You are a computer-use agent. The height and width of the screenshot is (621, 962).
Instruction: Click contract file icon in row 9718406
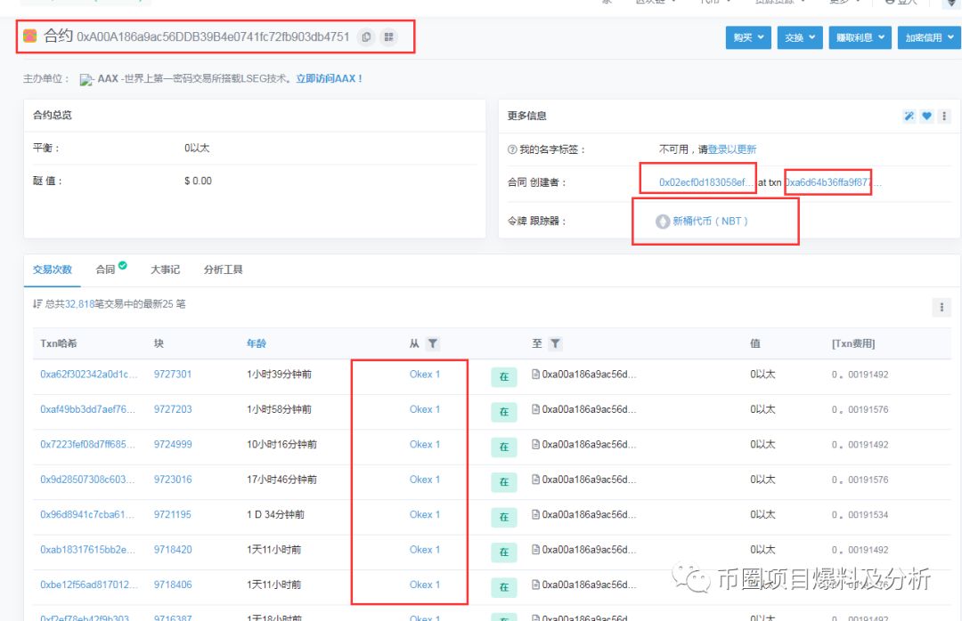point(535,584)
